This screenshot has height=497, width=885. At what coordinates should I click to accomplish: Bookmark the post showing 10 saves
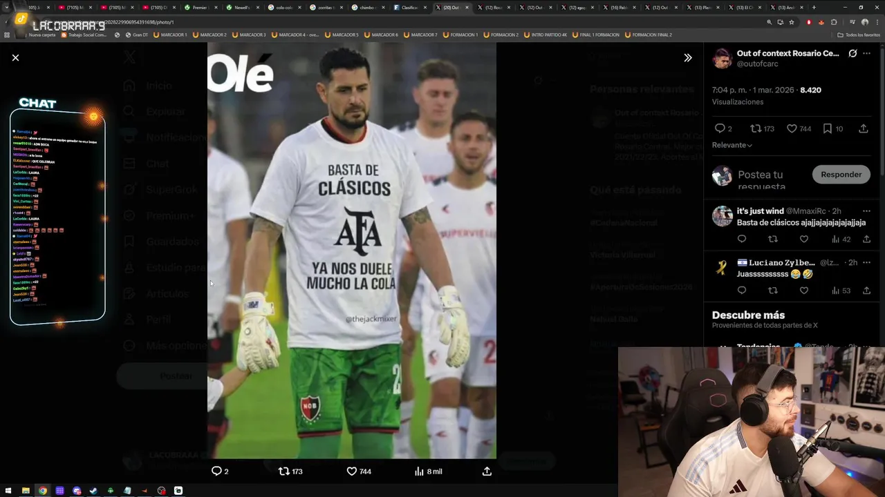point(832,128)
